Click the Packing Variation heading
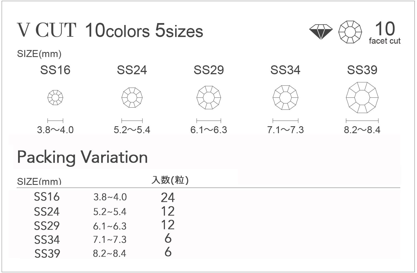Viewport: 417px width, 273px height. click(x=82, y=157)
